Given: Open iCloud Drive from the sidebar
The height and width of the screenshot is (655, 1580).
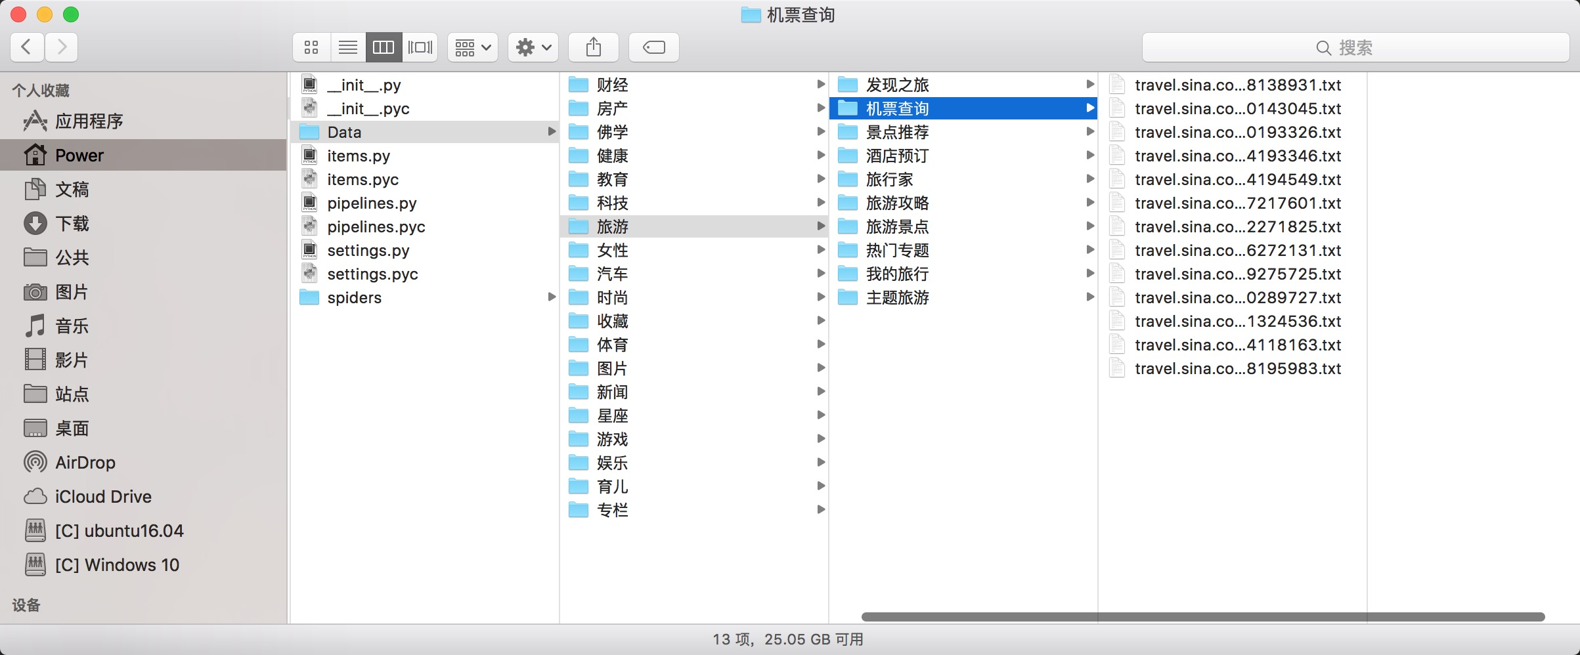Looking at the screenshot, I should [x=103, y=496].
